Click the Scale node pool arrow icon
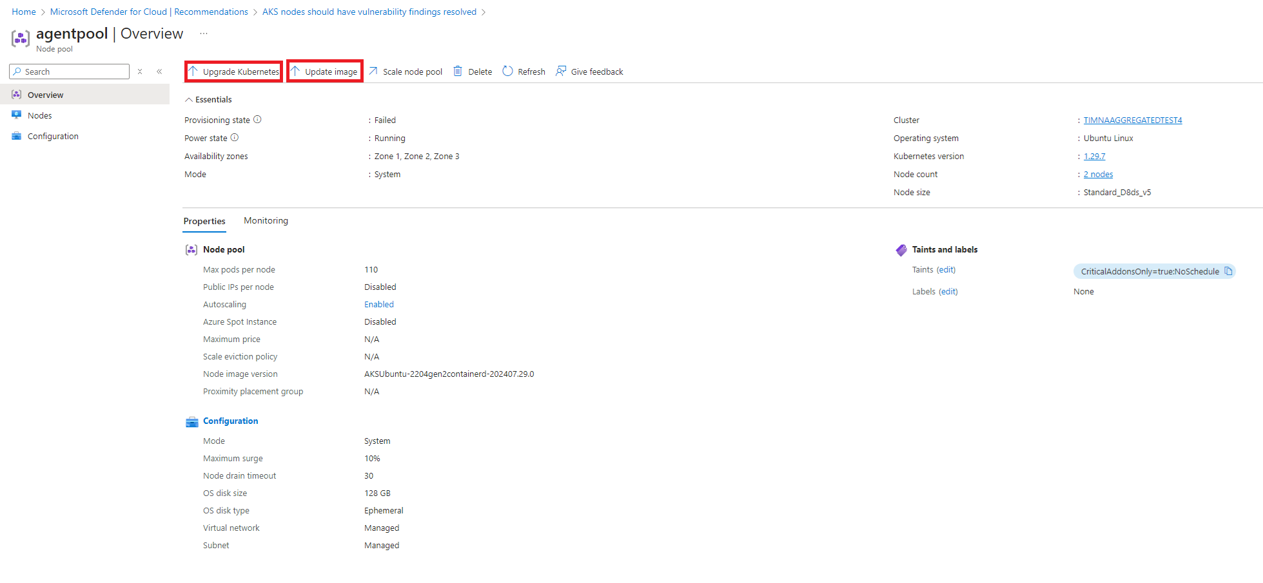The image size is (1263, 583). [373, 71]
